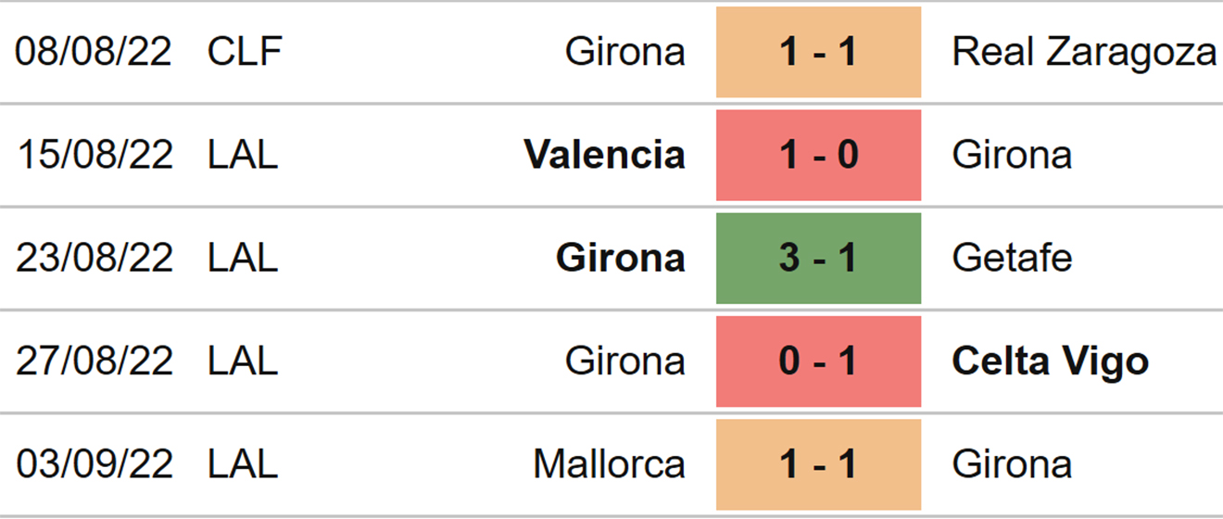1223x519 pixels.
Task: Select the date 27/08/22
Action: [x=94, y=361]
